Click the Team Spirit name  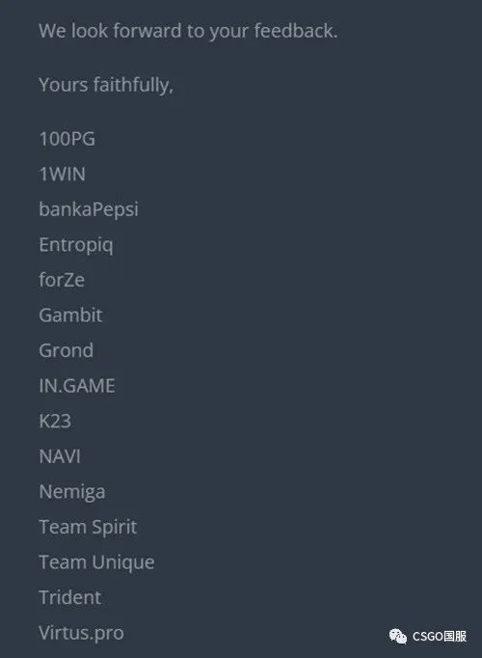pyautogui.click(x=88, y=528)
